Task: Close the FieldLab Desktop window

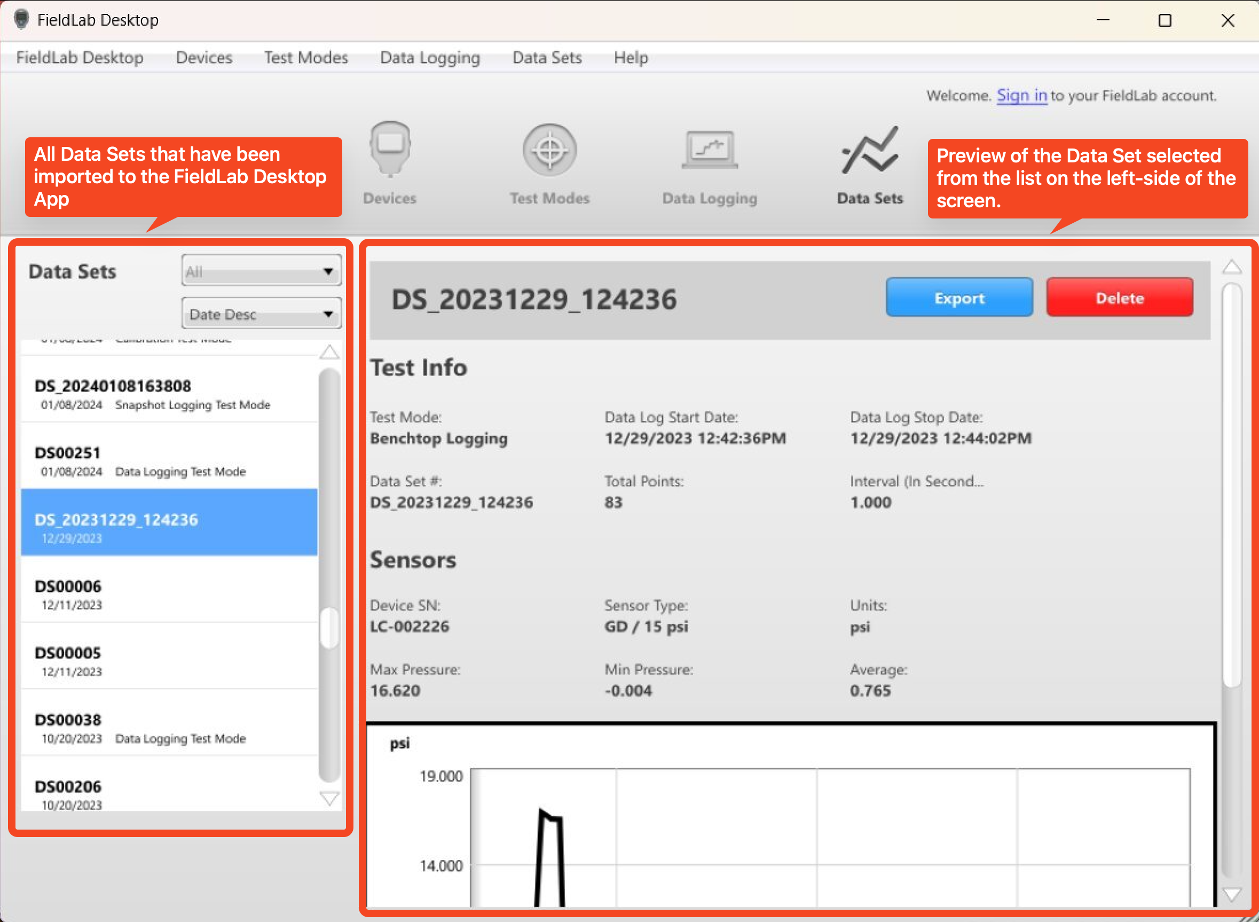Action: pos(1227,20)
